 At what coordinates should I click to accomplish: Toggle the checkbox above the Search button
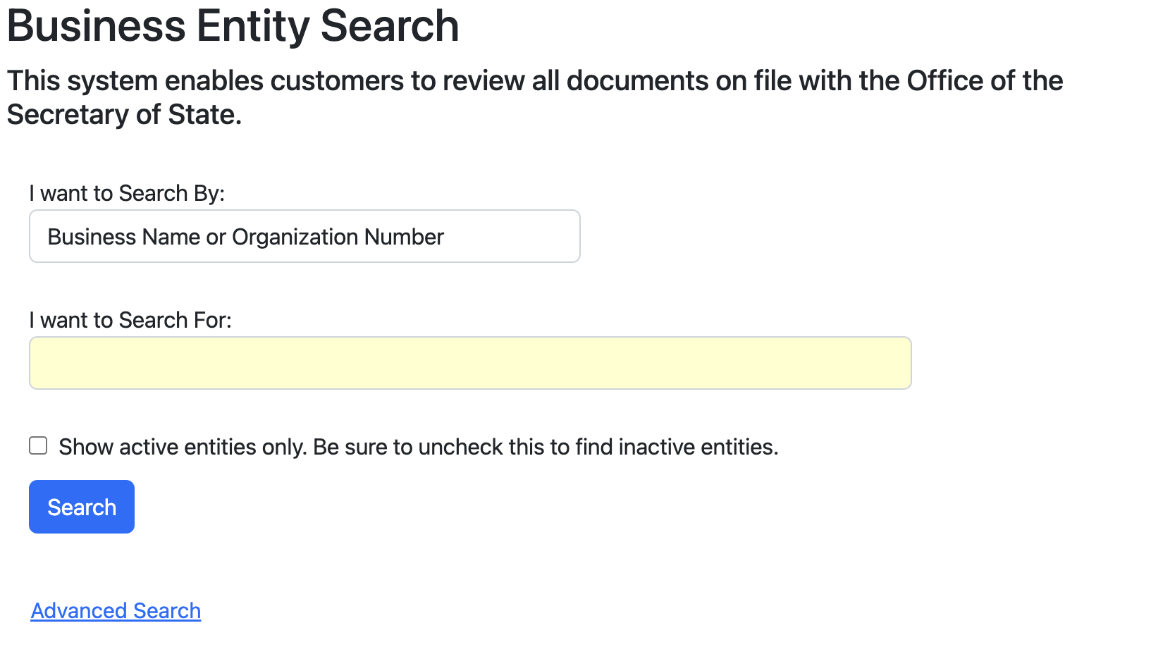click(38, 446)
